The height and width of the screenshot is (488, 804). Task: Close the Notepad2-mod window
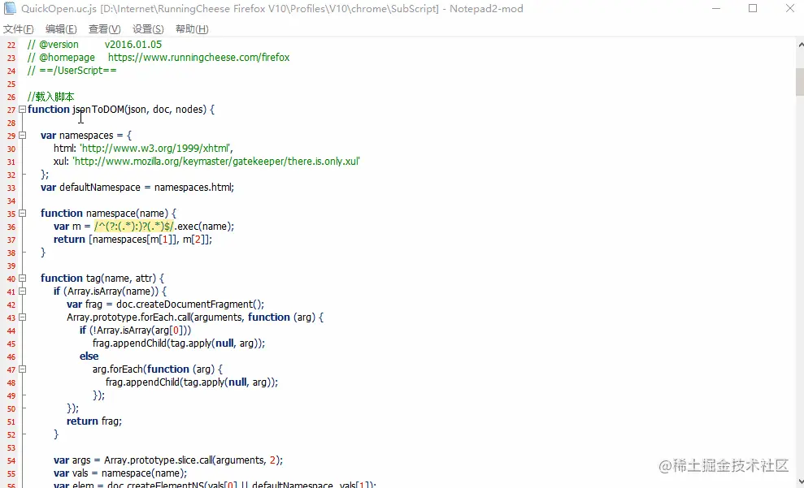789,9
